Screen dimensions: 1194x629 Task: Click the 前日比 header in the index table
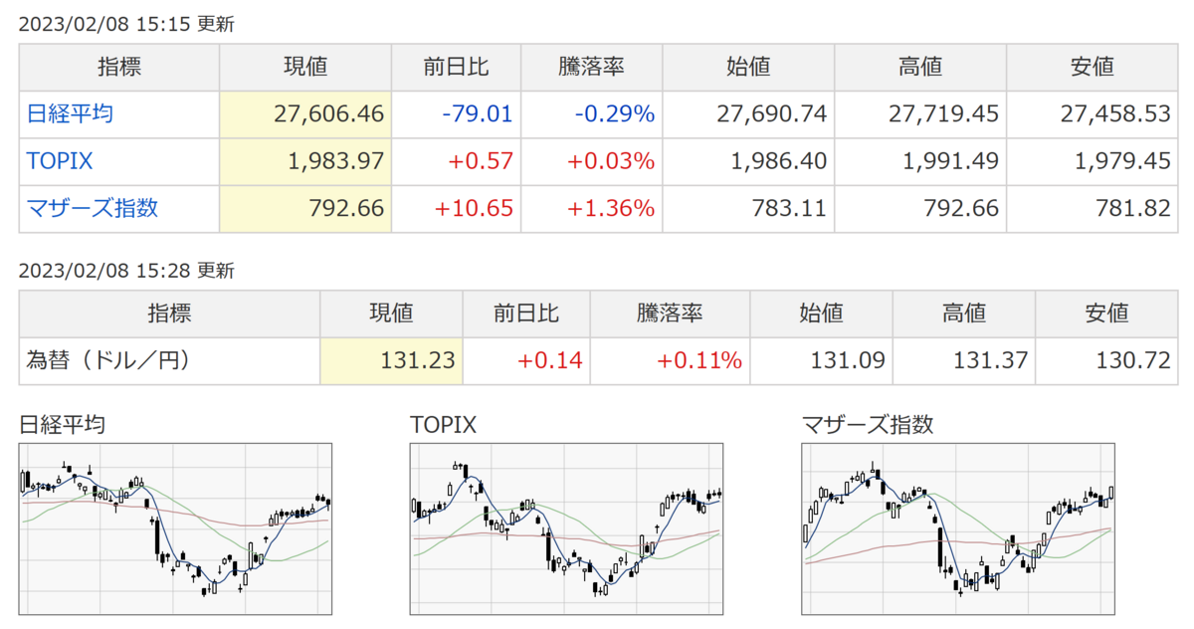click(456, 67)
